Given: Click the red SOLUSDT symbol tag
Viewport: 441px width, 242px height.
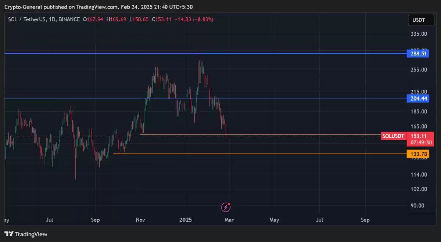Looking at the screenshot, I should tap(393, 136).
